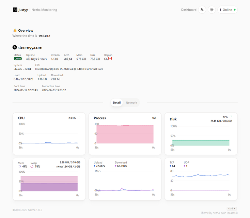Click the Canada flag region icon
The width and height of the screenshot is (250, 218).
pos(110,59)
